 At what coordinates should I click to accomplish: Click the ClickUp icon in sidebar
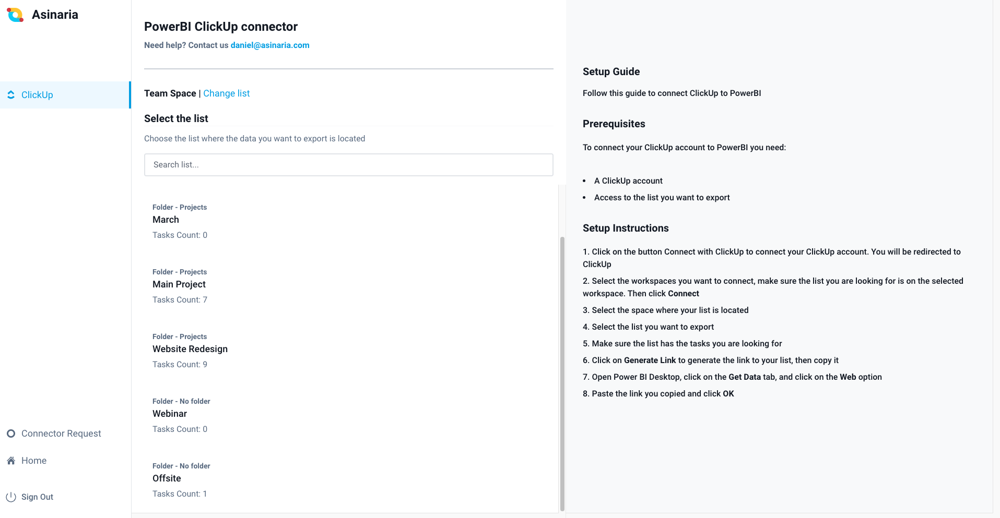(x=11, y=95)
